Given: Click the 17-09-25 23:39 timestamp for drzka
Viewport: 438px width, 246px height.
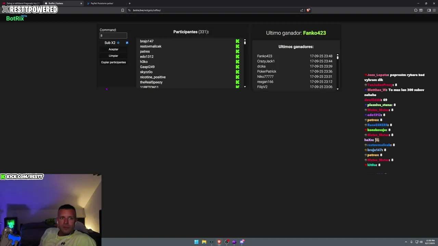Looking at the screenshot, I should pos(321,66).
